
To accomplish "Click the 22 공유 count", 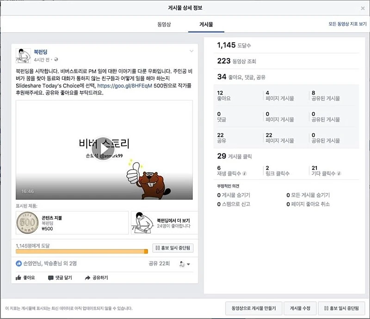I will (222, 138).
